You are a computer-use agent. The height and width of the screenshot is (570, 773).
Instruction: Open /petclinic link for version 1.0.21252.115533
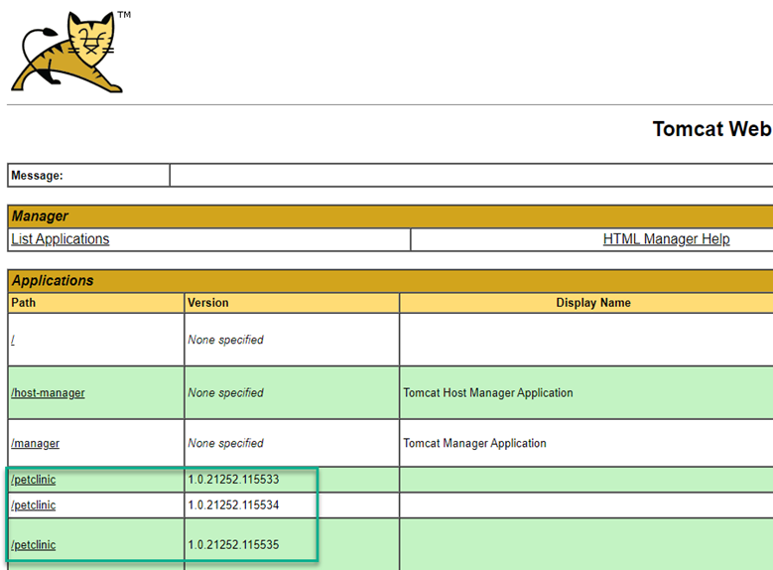[34, 480]
